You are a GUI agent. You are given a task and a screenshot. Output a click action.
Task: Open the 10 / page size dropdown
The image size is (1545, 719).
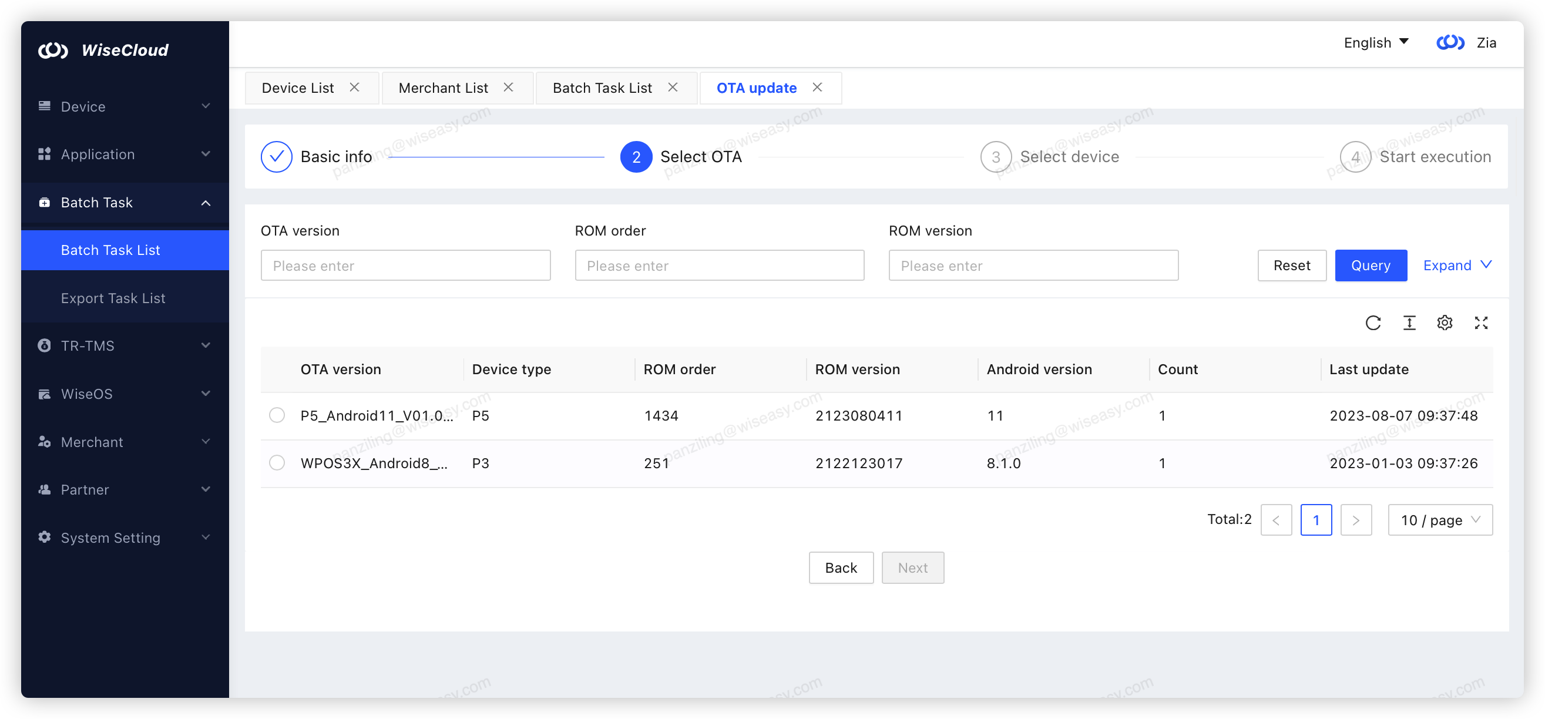click(1440, 520)
